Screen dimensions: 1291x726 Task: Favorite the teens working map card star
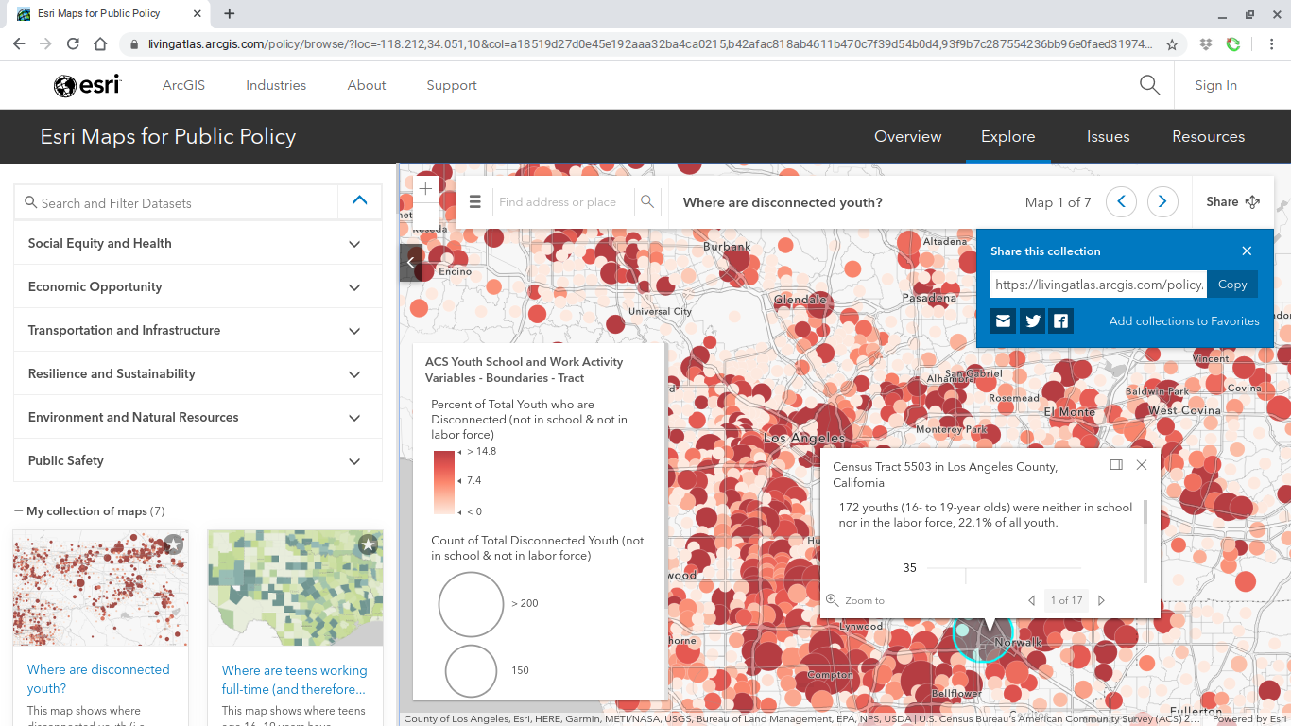369,544
